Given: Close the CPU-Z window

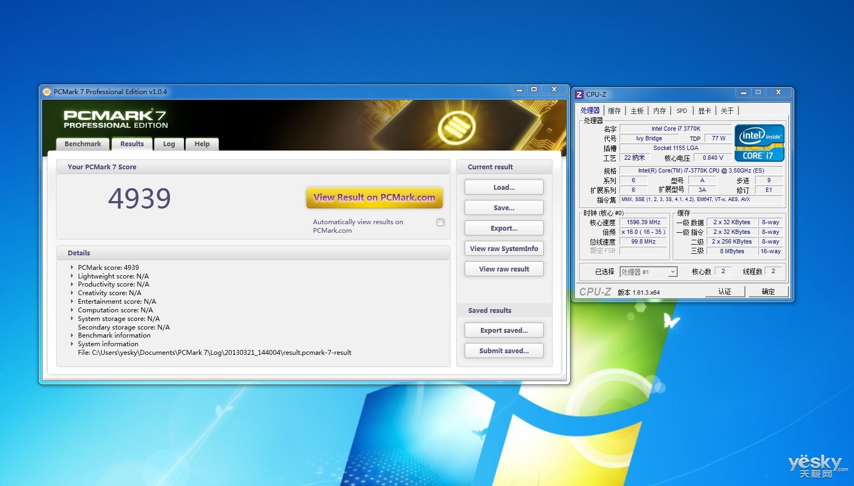Looking at the screenshot, I should coord(778,92).
